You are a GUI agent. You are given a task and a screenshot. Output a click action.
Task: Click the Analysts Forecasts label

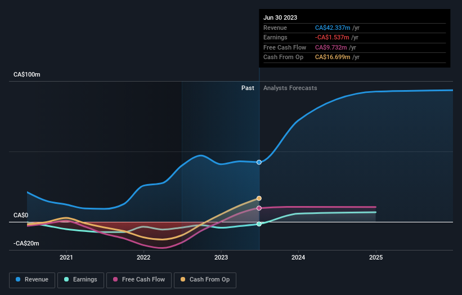pyautogui.click(x=290, y=88)
